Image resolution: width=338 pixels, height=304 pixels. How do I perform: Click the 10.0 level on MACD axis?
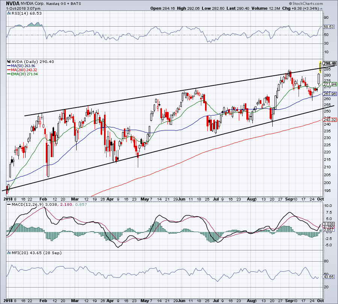[328, 206]
